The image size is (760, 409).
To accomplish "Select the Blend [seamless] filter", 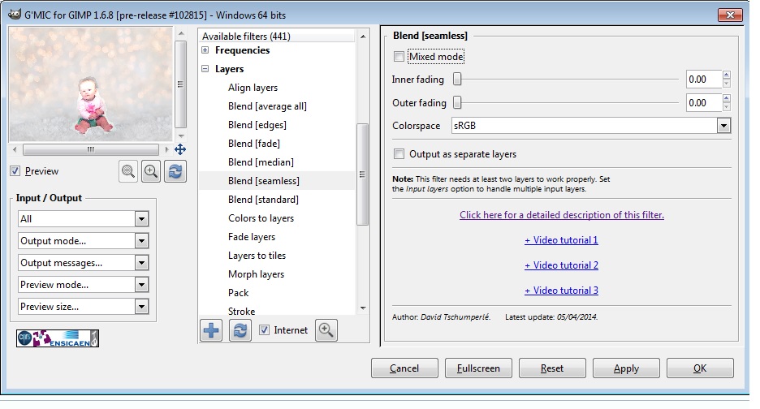I will (264, 181).
